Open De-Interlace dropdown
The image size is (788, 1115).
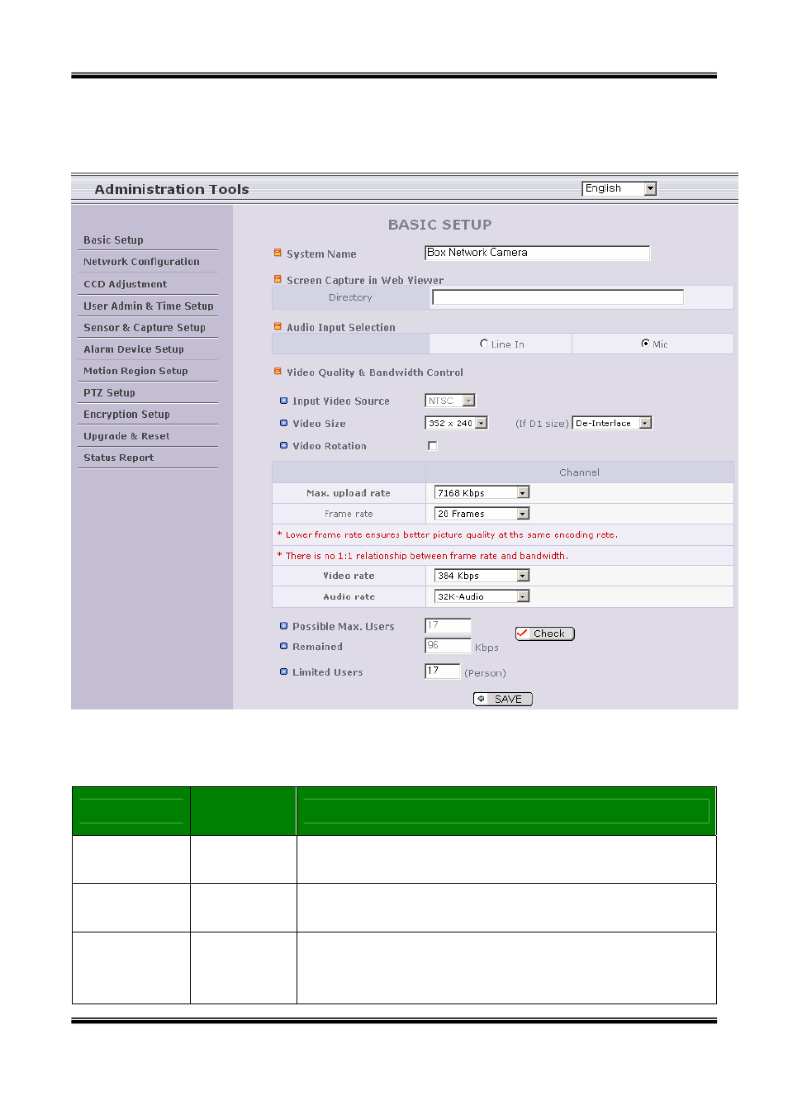click(x=612, y=423)
